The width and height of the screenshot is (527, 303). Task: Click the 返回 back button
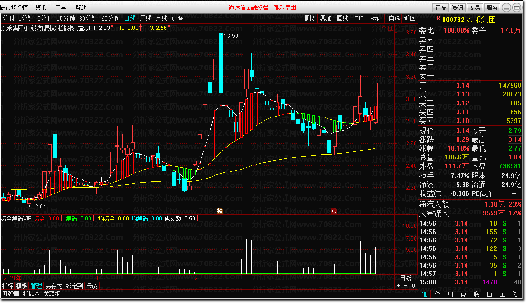409,19
